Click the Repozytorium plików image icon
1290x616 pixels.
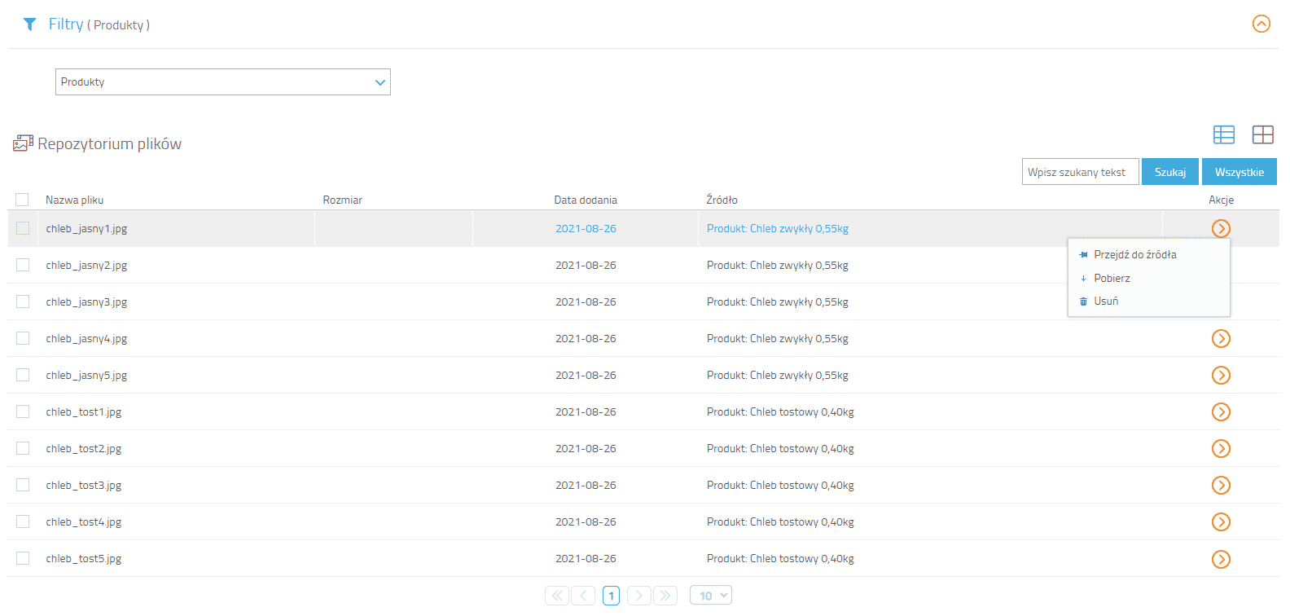coord(23,143)
